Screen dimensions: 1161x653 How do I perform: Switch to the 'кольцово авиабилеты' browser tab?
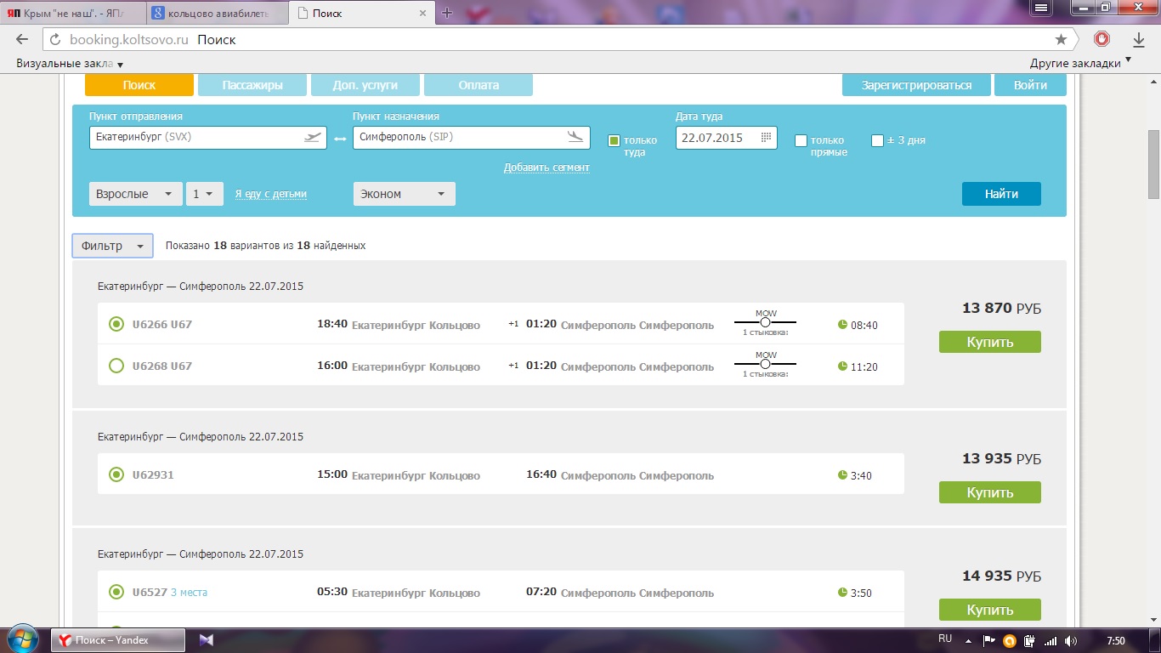click(x=216, y=13)
